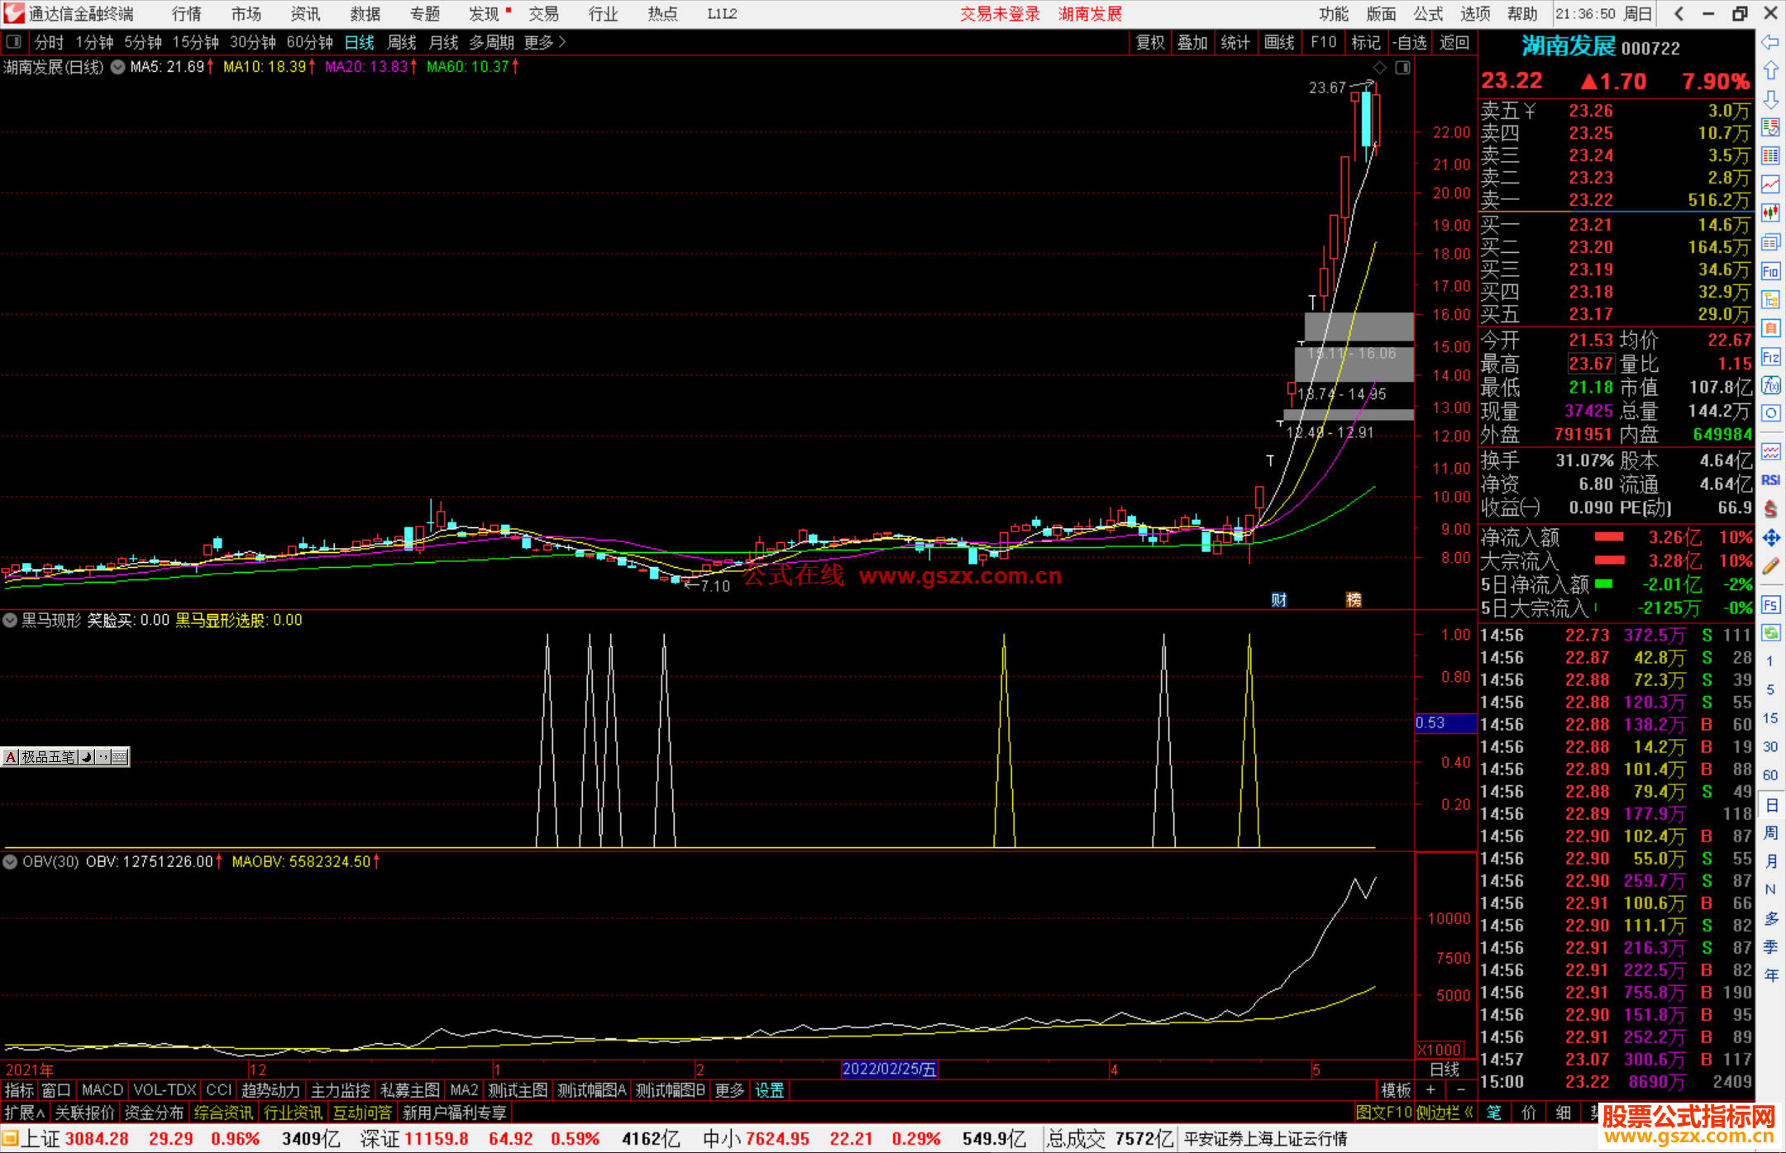Open the candlestick chart sidebar icon
The image size is (1786, 1153).
click(1770, 213)
